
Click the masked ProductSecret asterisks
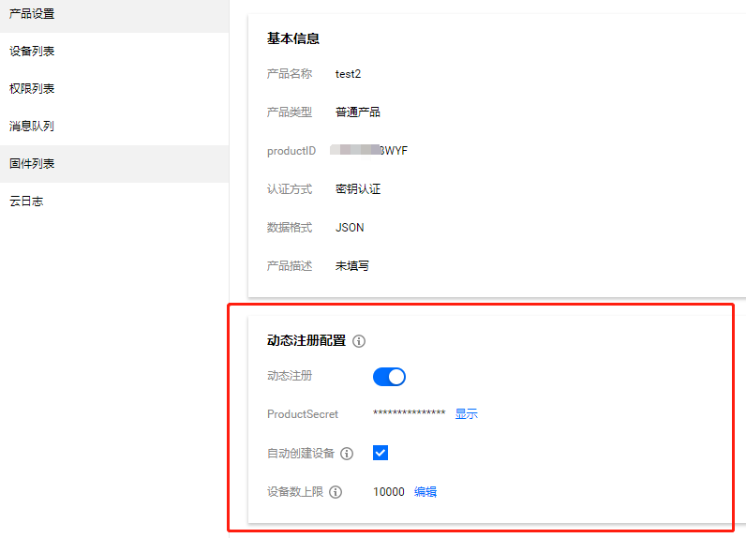[x=409, y=414]
